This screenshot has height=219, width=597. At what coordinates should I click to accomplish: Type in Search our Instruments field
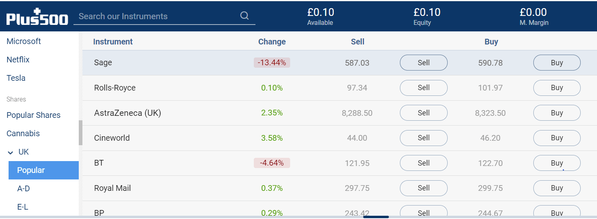tap(157, 16)
